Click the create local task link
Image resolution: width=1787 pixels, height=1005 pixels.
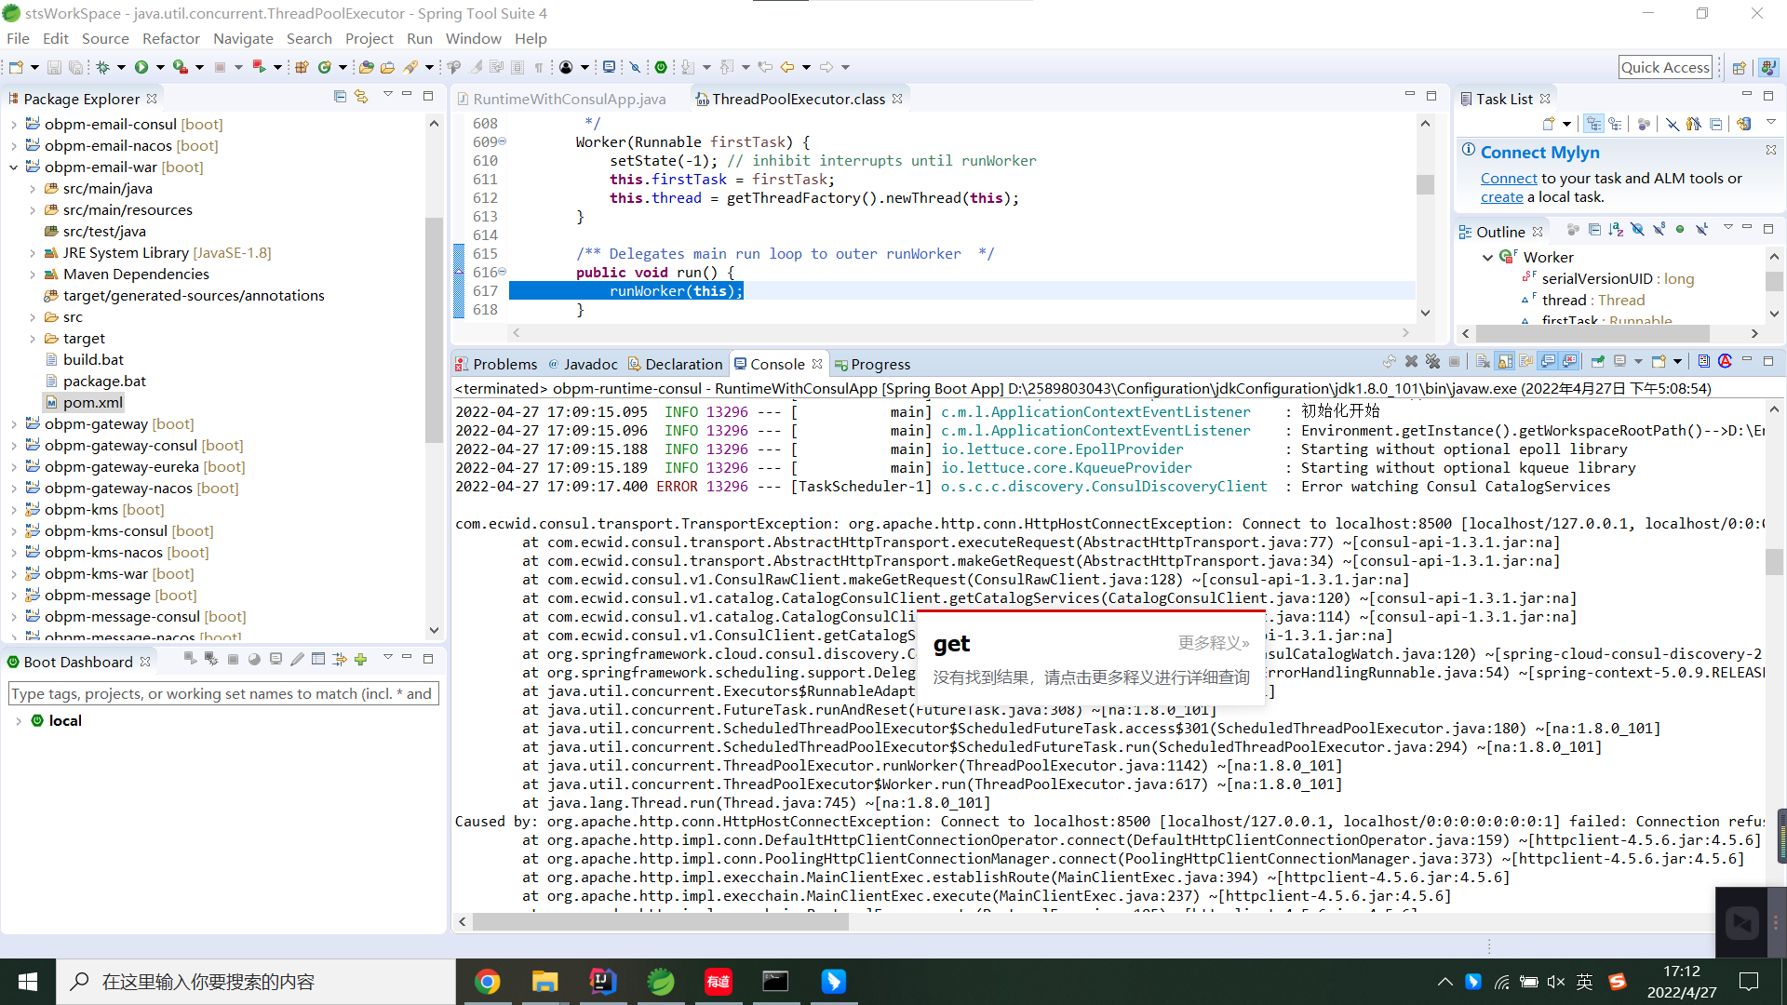tap(1501, 196)
